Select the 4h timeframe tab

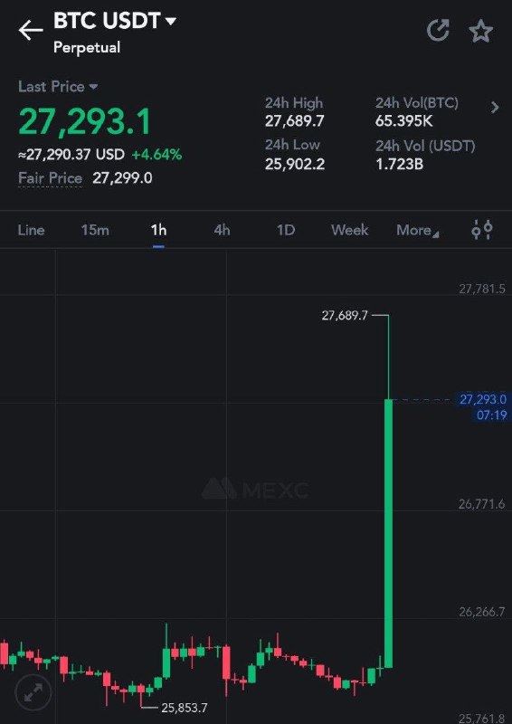click(222, 230)
